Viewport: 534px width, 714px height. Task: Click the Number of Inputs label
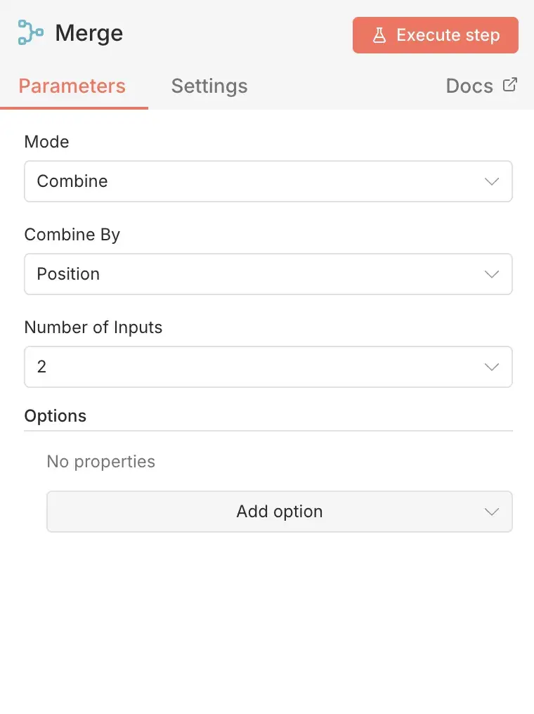(93, 327)
